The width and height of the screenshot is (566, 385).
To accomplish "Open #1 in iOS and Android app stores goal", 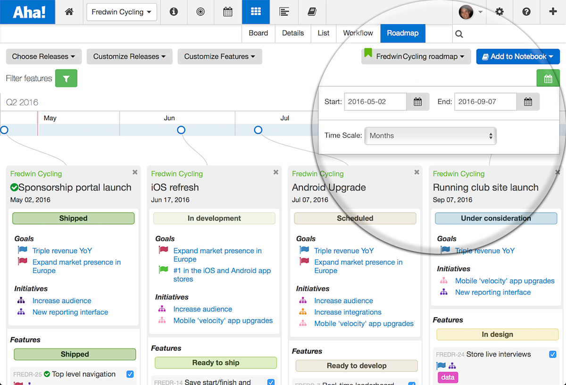I will [x=222, y=275].
